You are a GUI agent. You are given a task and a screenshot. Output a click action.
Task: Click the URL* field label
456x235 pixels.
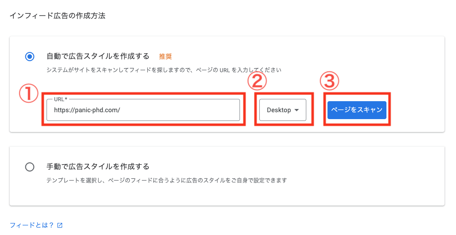(60, 99)
